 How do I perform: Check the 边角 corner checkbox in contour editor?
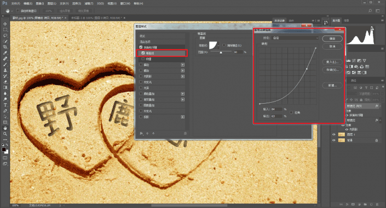pos(291,112)
